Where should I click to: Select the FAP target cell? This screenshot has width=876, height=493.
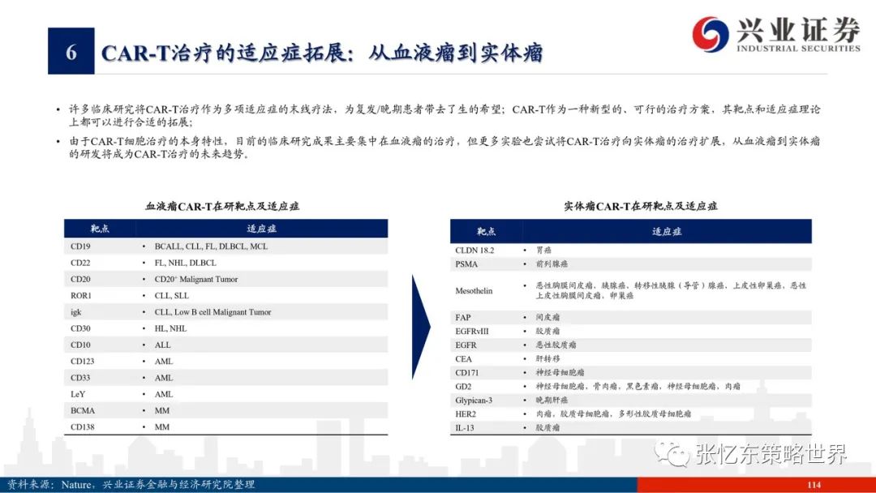463,317
